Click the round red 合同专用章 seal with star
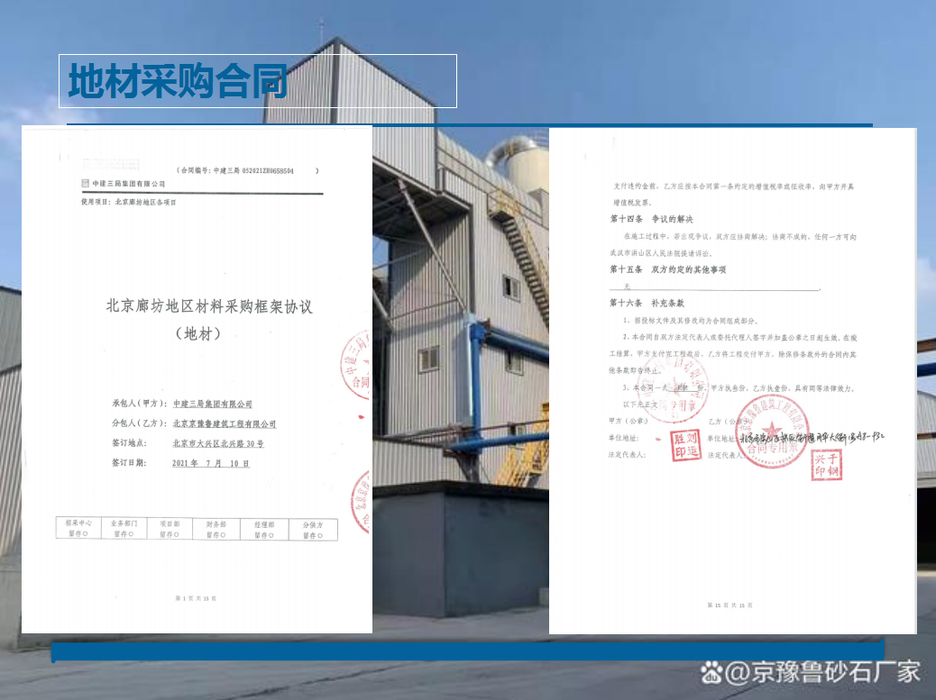 point(772,431)
